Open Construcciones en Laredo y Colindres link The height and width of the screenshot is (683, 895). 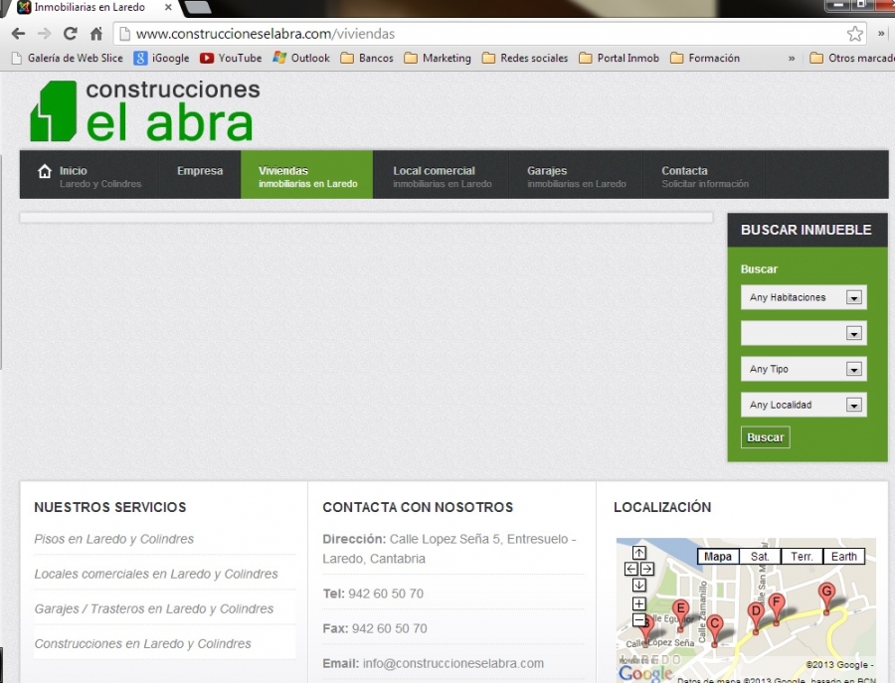pyautogui.click(x=142, y=643)
